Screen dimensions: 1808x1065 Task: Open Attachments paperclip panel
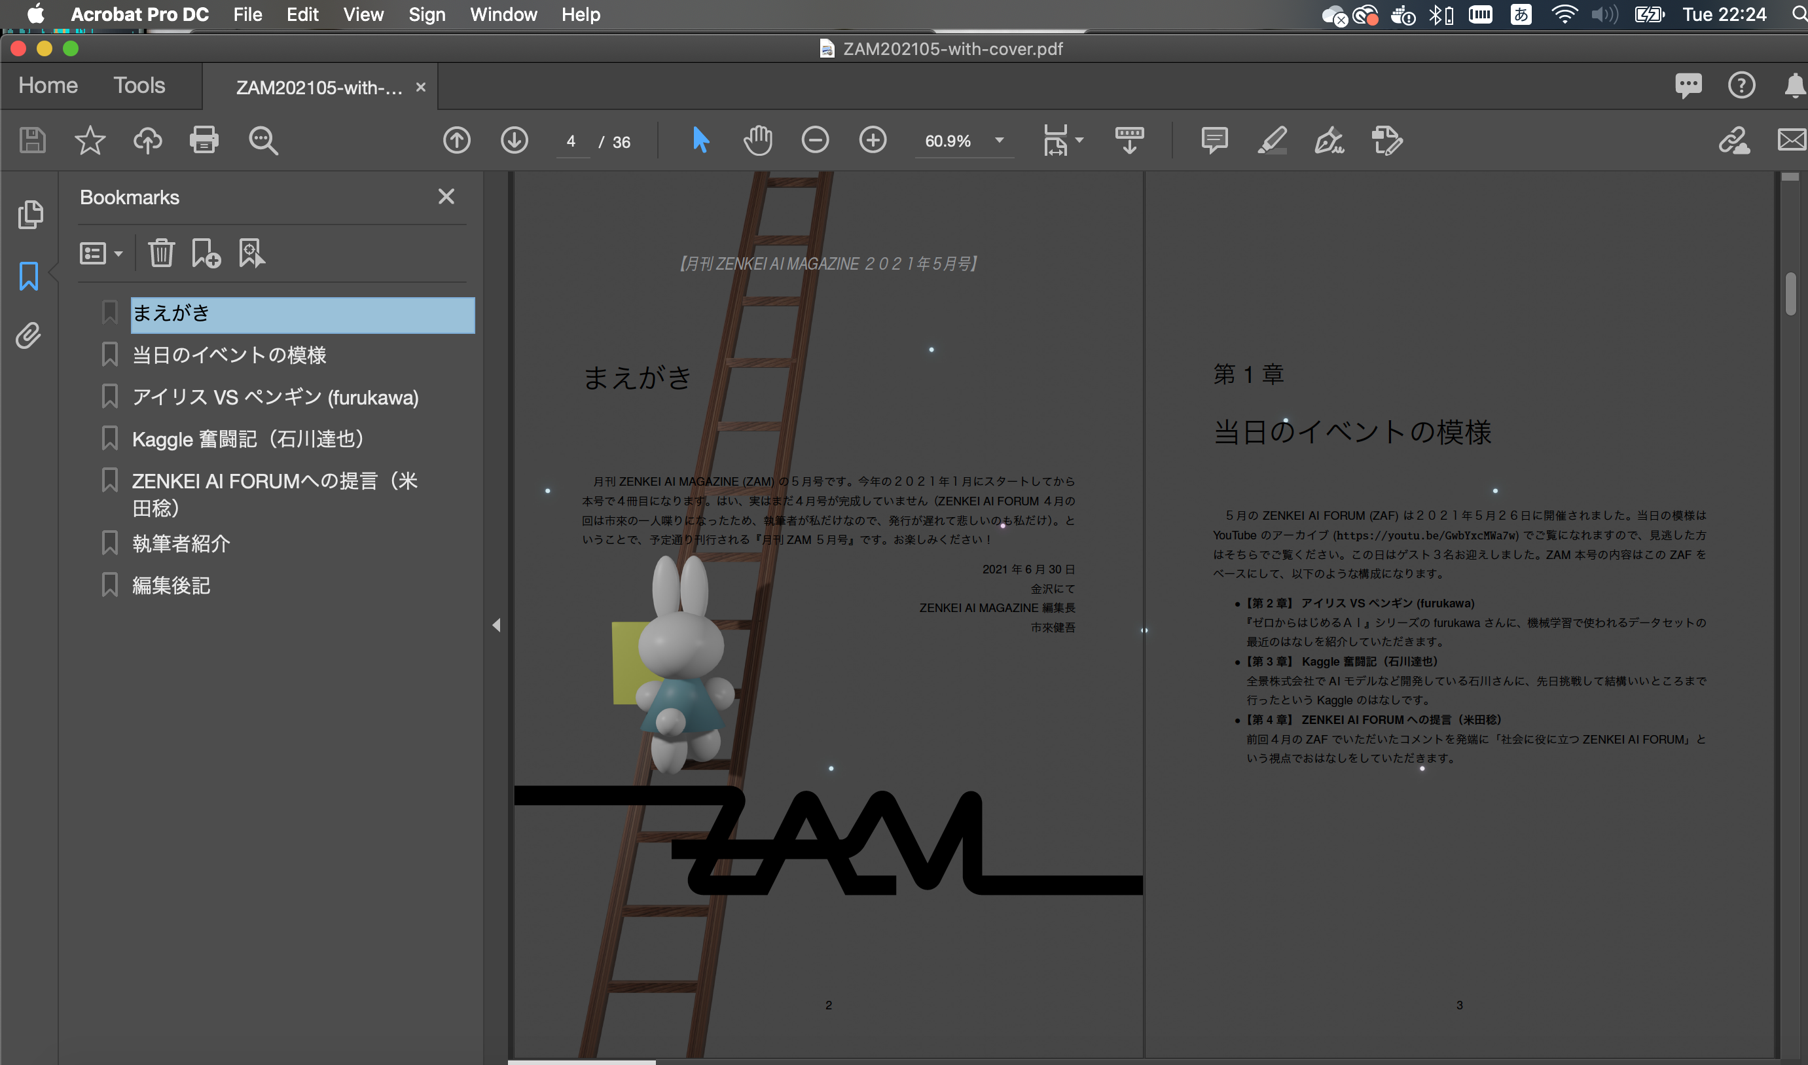click(x=29, y=336)
